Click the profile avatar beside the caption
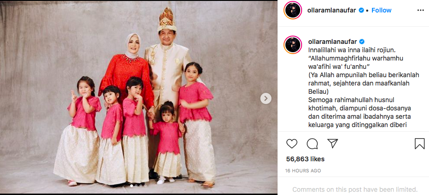The height and width of the screenshot is (195, 429). (293, 45)
